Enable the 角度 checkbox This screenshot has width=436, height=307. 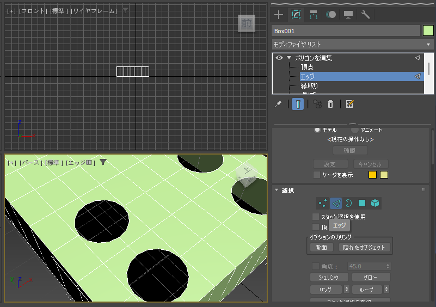[x=316, y=266]
